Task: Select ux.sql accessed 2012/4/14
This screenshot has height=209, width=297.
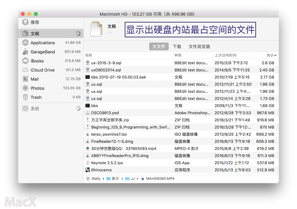Action: click(x=181, y=99)
